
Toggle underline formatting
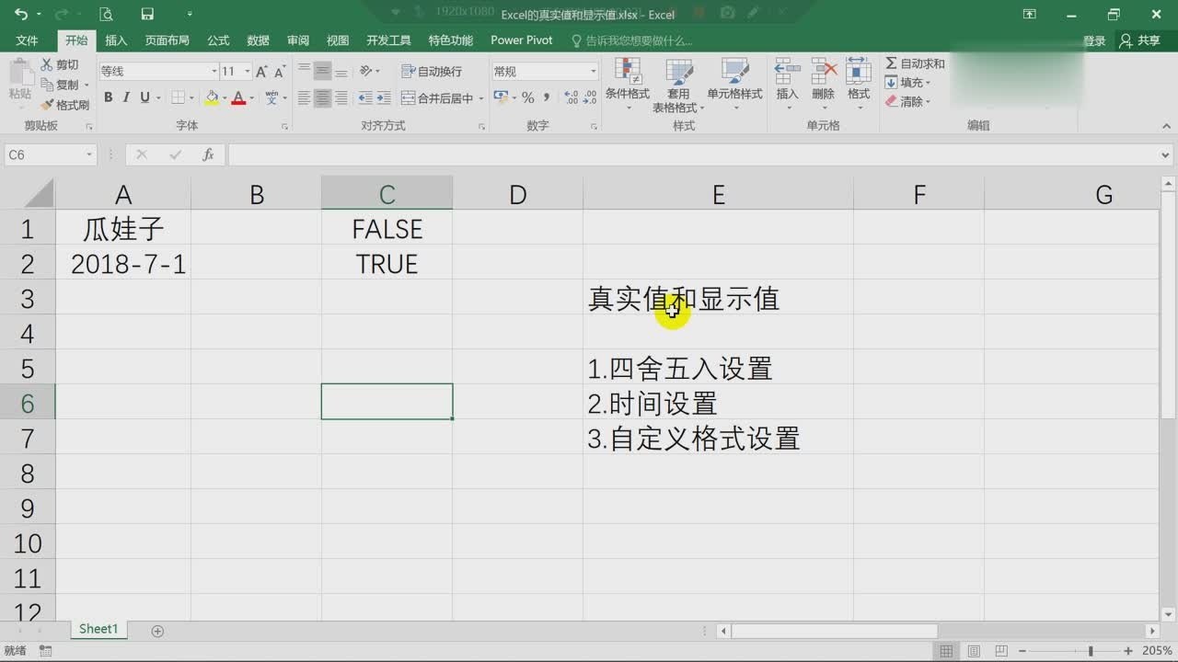144,97
